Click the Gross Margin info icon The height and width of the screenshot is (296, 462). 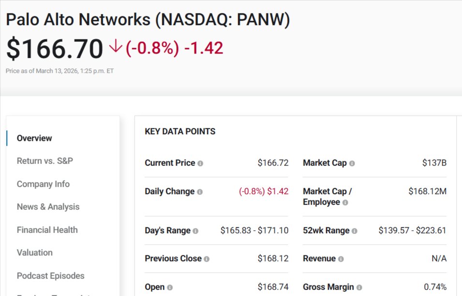pyautogui.click(x=360, y=287)
